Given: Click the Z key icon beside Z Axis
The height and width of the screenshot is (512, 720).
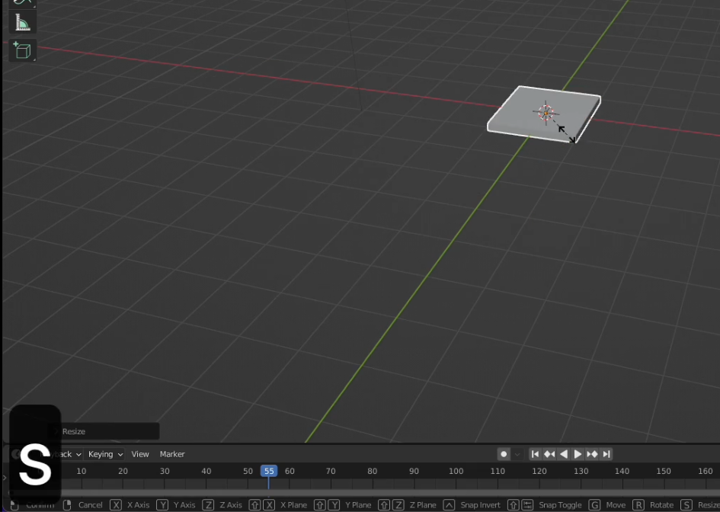Looking at the screenshot, I should click(x=208, y=505).
